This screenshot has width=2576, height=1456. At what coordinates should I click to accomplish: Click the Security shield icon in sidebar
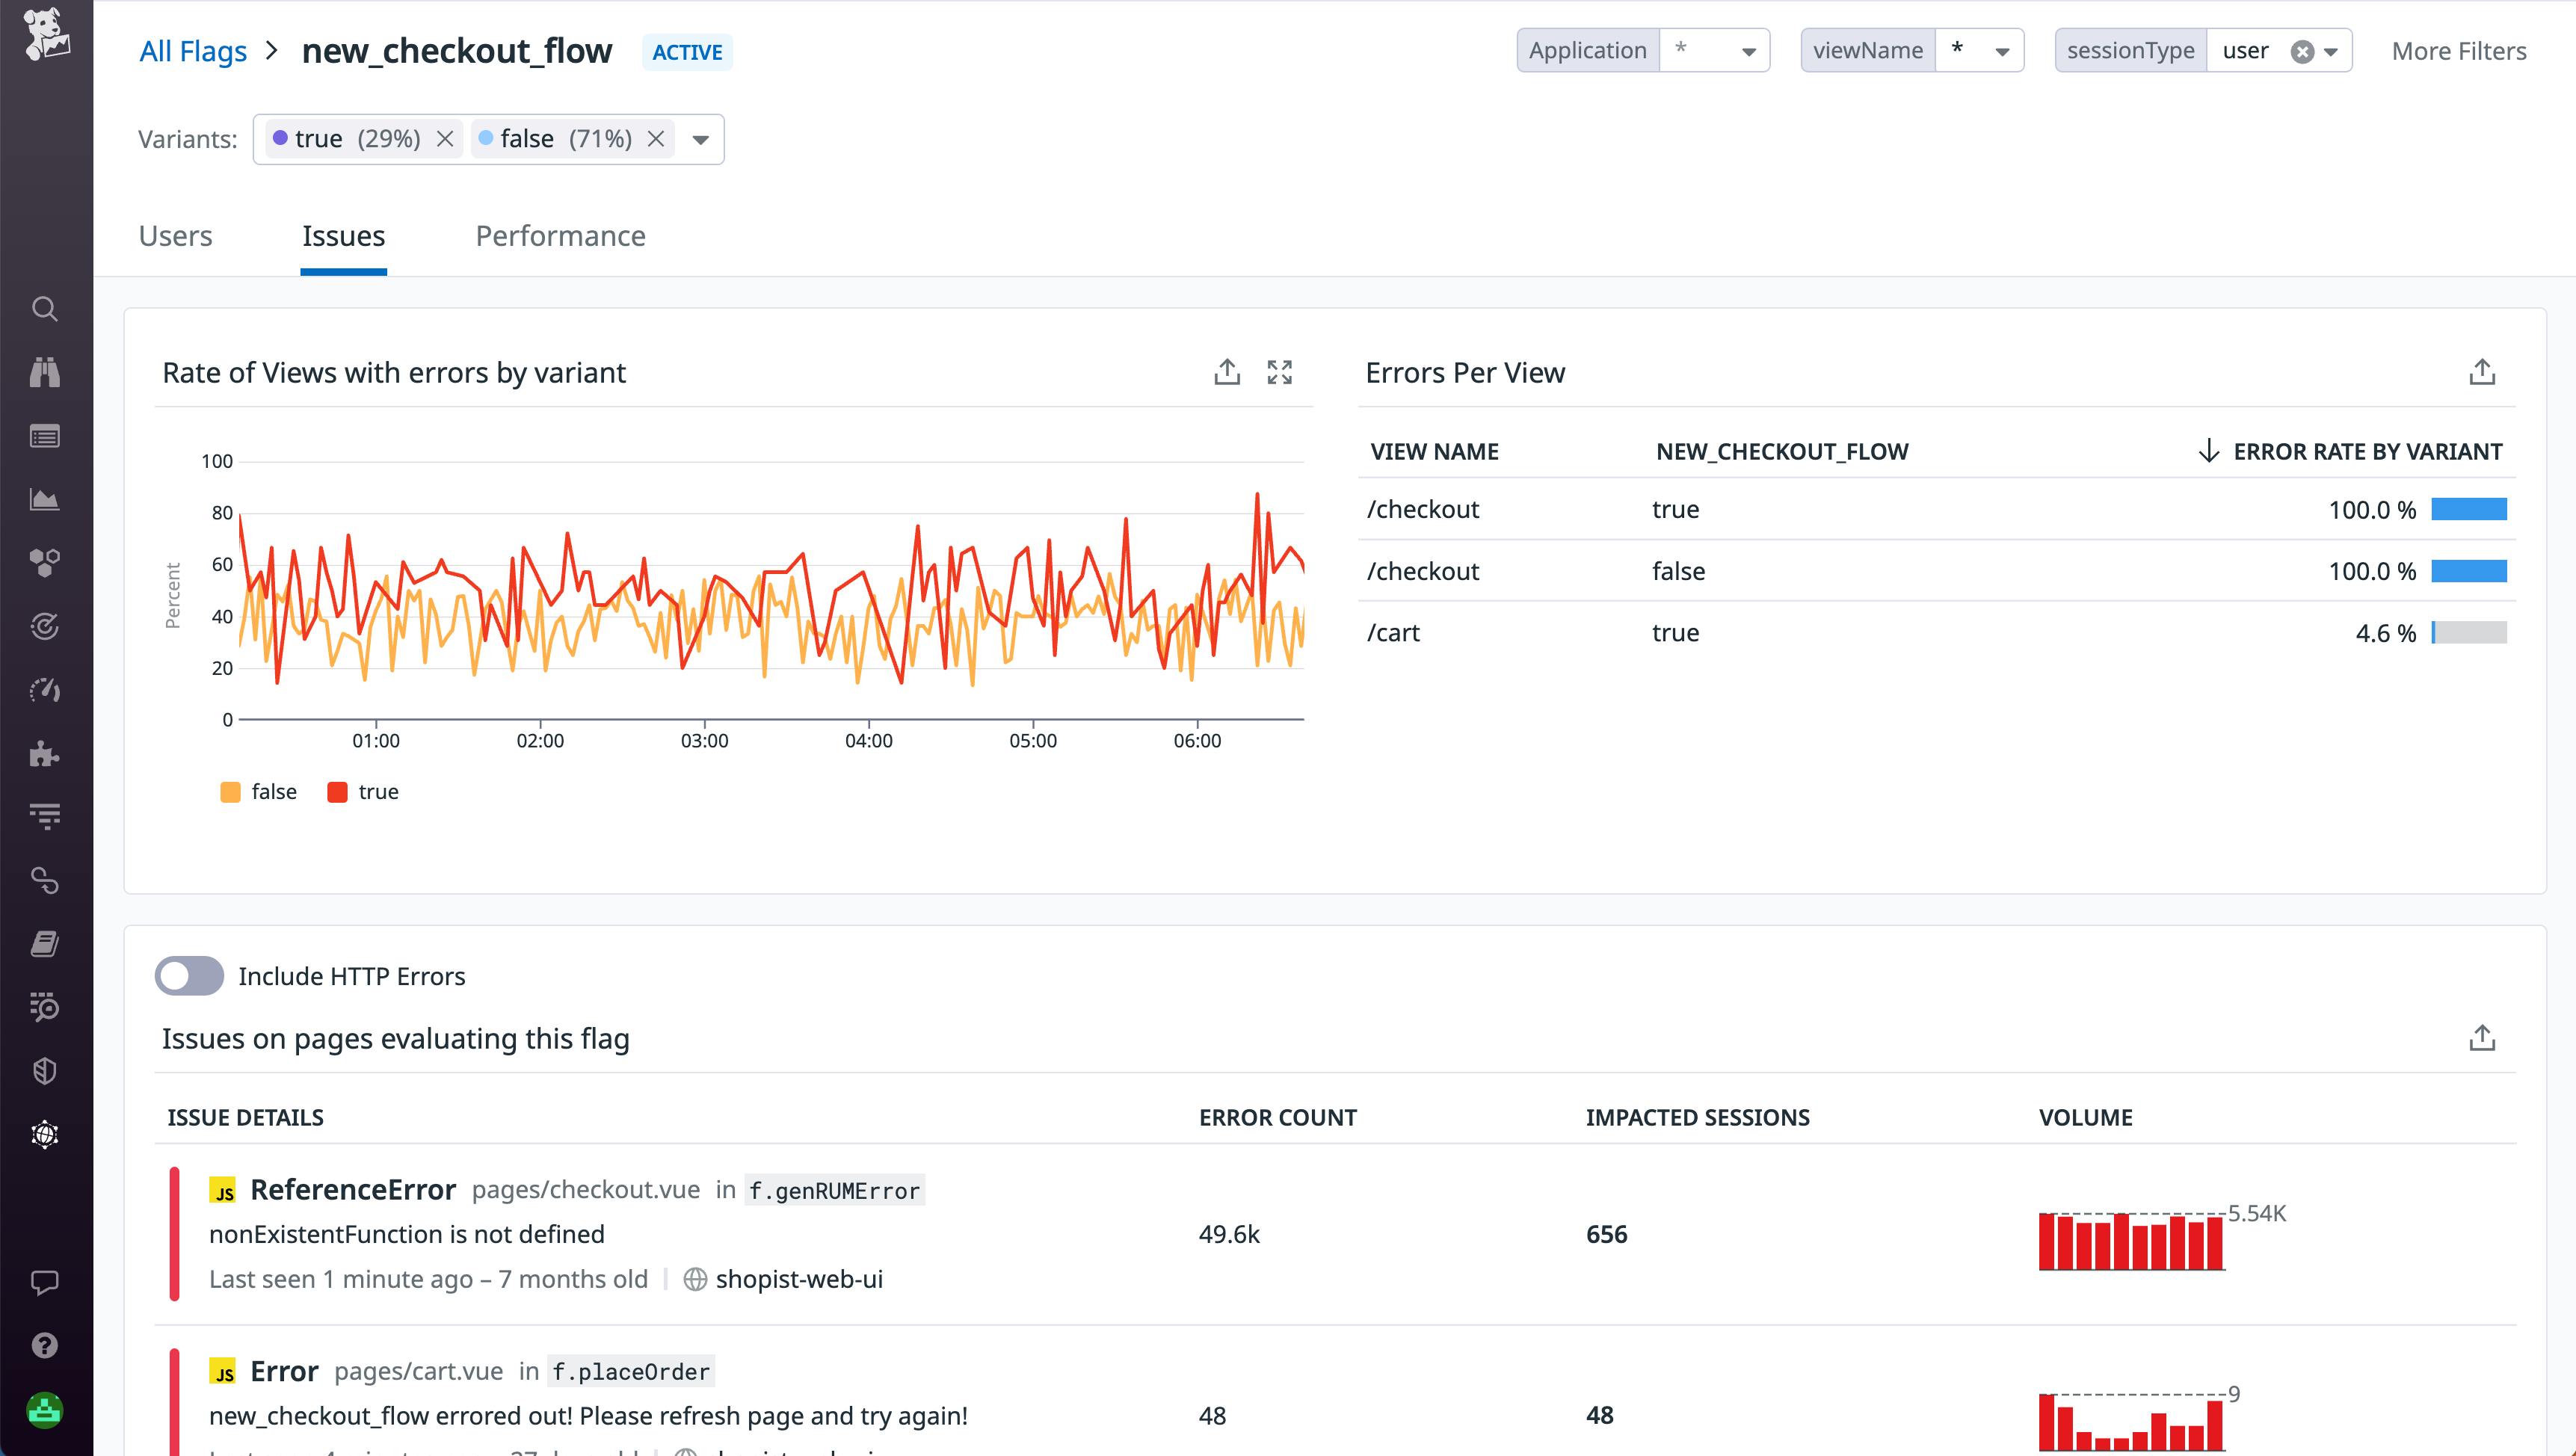[x=45, y=1070]
